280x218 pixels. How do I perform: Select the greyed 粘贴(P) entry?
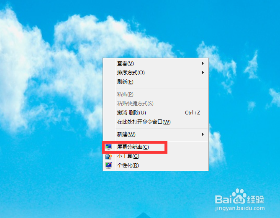pos(156,94)
